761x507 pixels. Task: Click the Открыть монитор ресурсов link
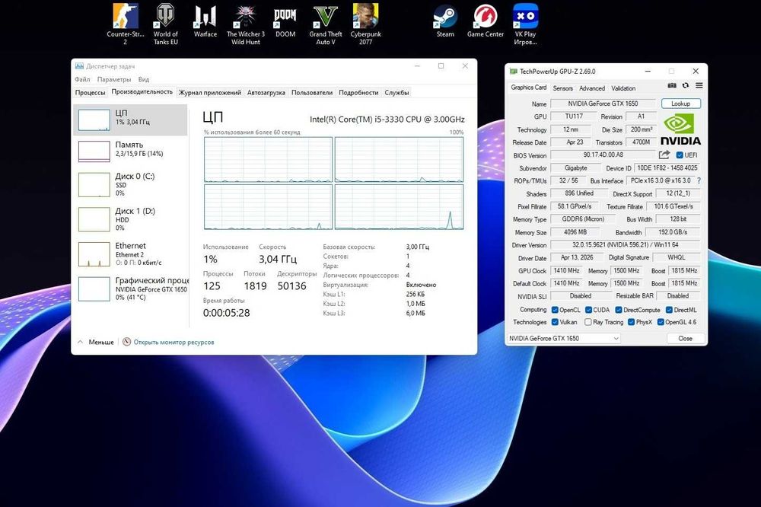[174, 343]
